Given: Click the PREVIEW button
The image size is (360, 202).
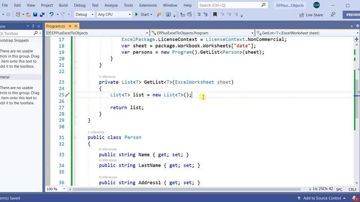Looking at the screenshot, I should (x=352, y=15).
